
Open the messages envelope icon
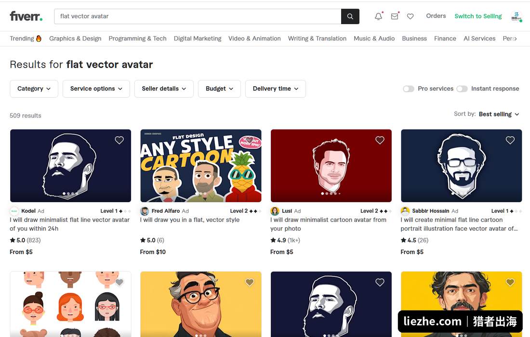click(x=395, y=16)
